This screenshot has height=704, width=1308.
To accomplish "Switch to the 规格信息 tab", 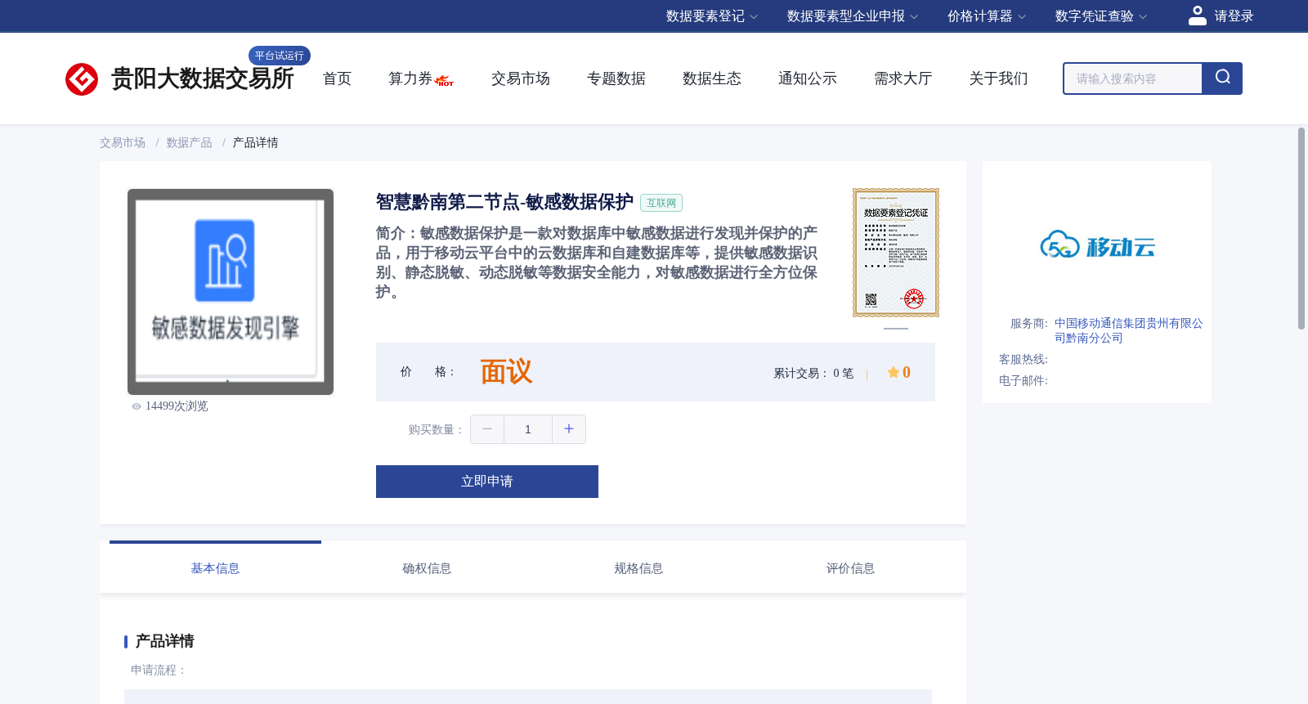I will tap(638, 568).
